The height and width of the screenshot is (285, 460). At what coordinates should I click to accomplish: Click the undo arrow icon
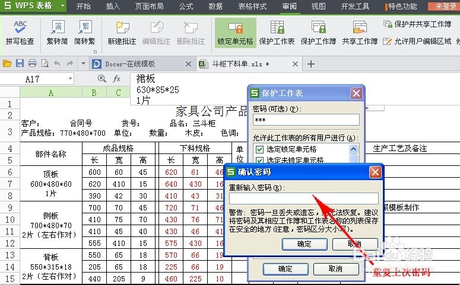tap(57, 63)
